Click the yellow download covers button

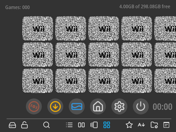click(55, 106)
